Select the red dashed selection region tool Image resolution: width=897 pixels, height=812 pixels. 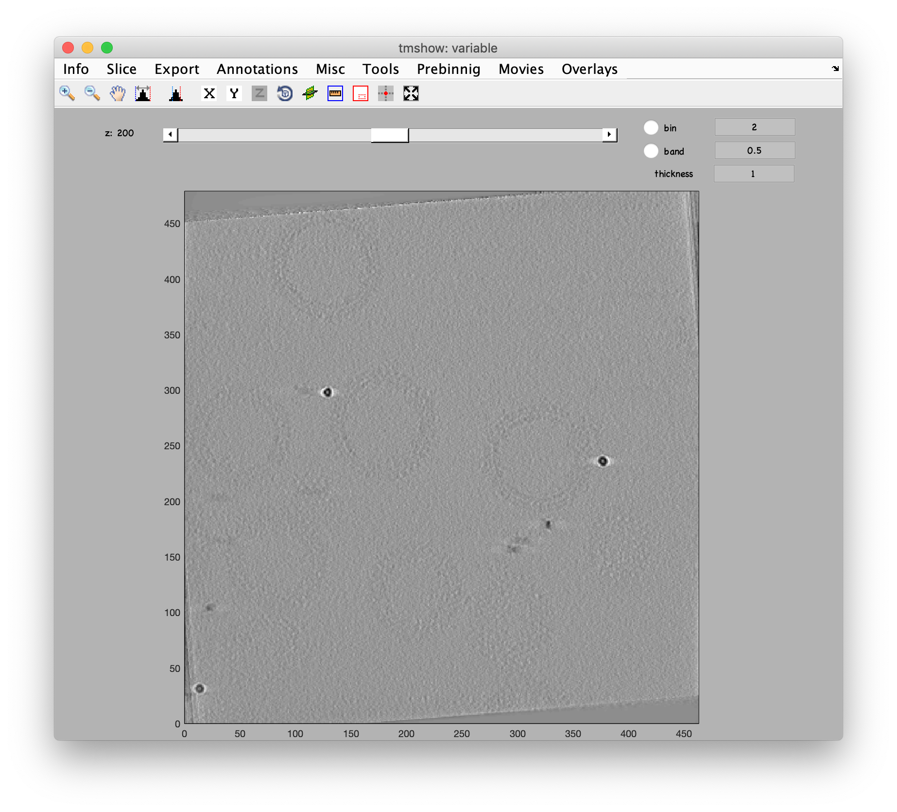tap(360, 93)
